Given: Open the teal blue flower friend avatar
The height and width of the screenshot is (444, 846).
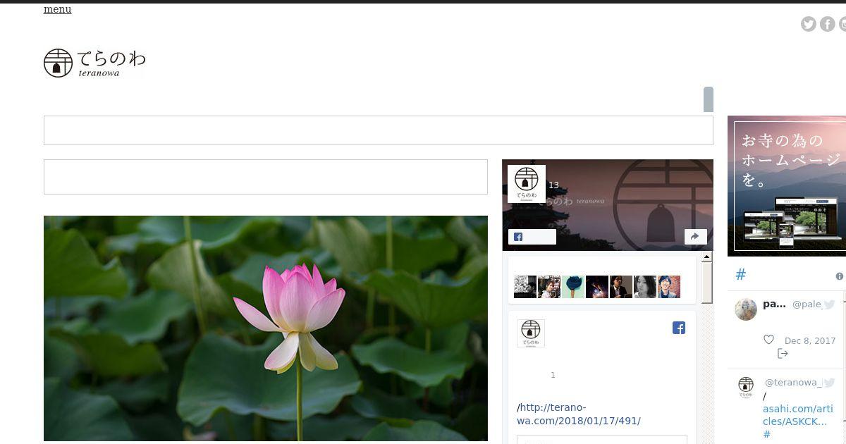Looking at the screenshot, I should click(573, 287).
